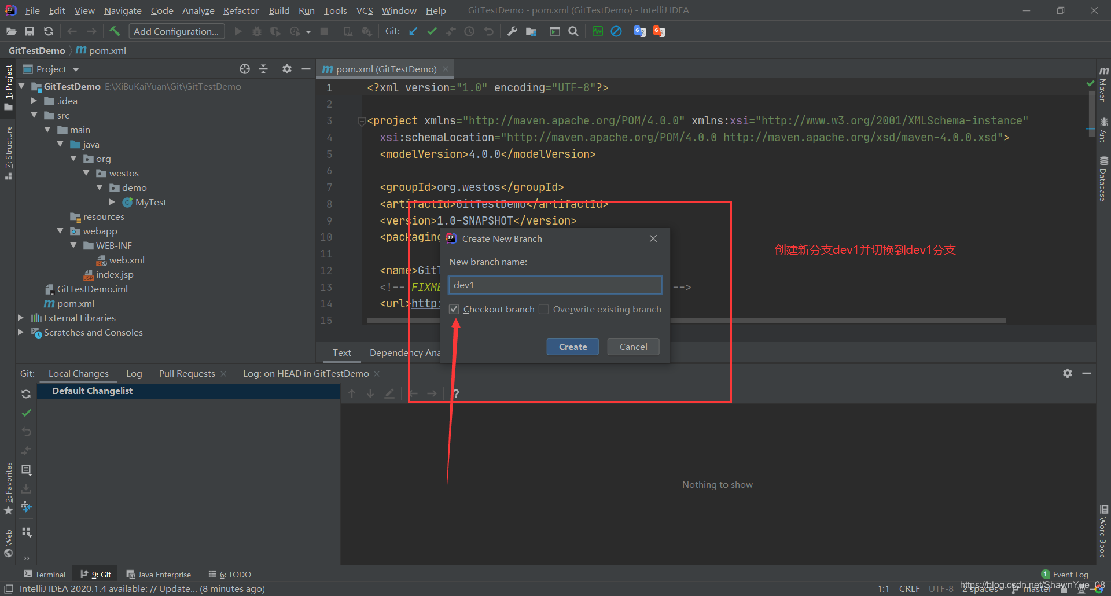1111x596 pixels.
Task: Click green commit checkmark in Git panel
Action: [x=26, y=413]
